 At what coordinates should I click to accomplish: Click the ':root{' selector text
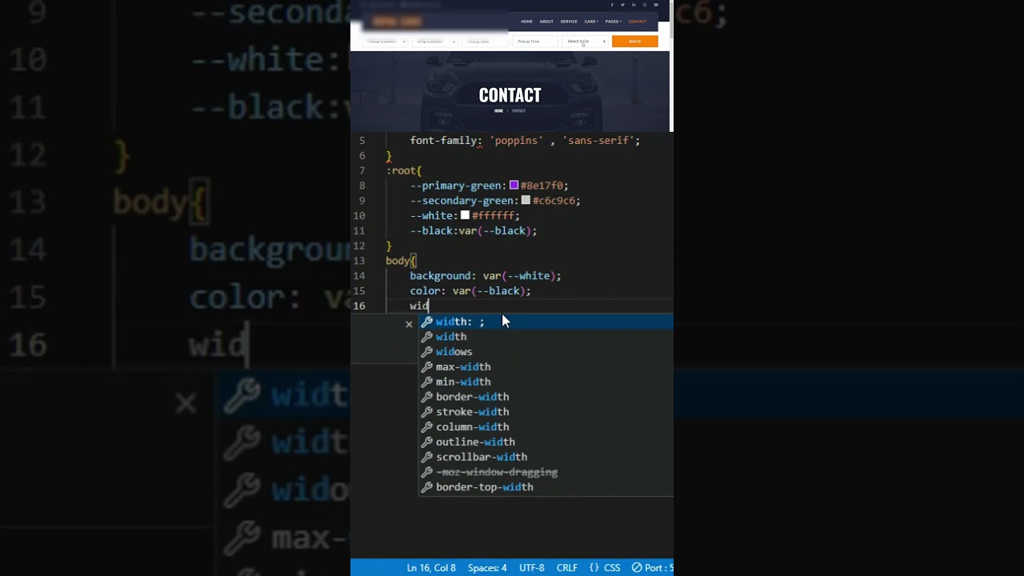coord(404,170)
